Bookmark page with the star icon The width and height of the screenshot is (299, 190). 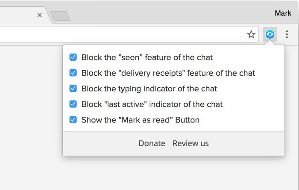click(251, 34)
